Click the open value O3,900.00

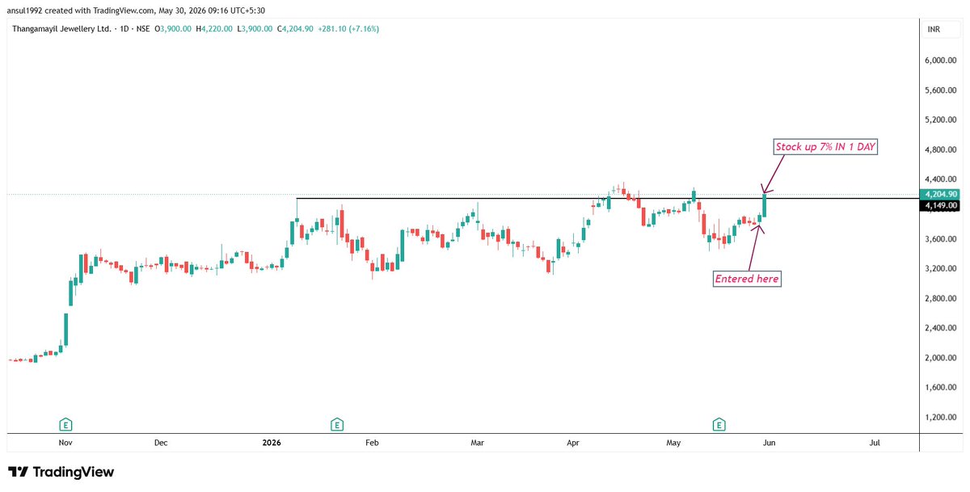[173, 29]
